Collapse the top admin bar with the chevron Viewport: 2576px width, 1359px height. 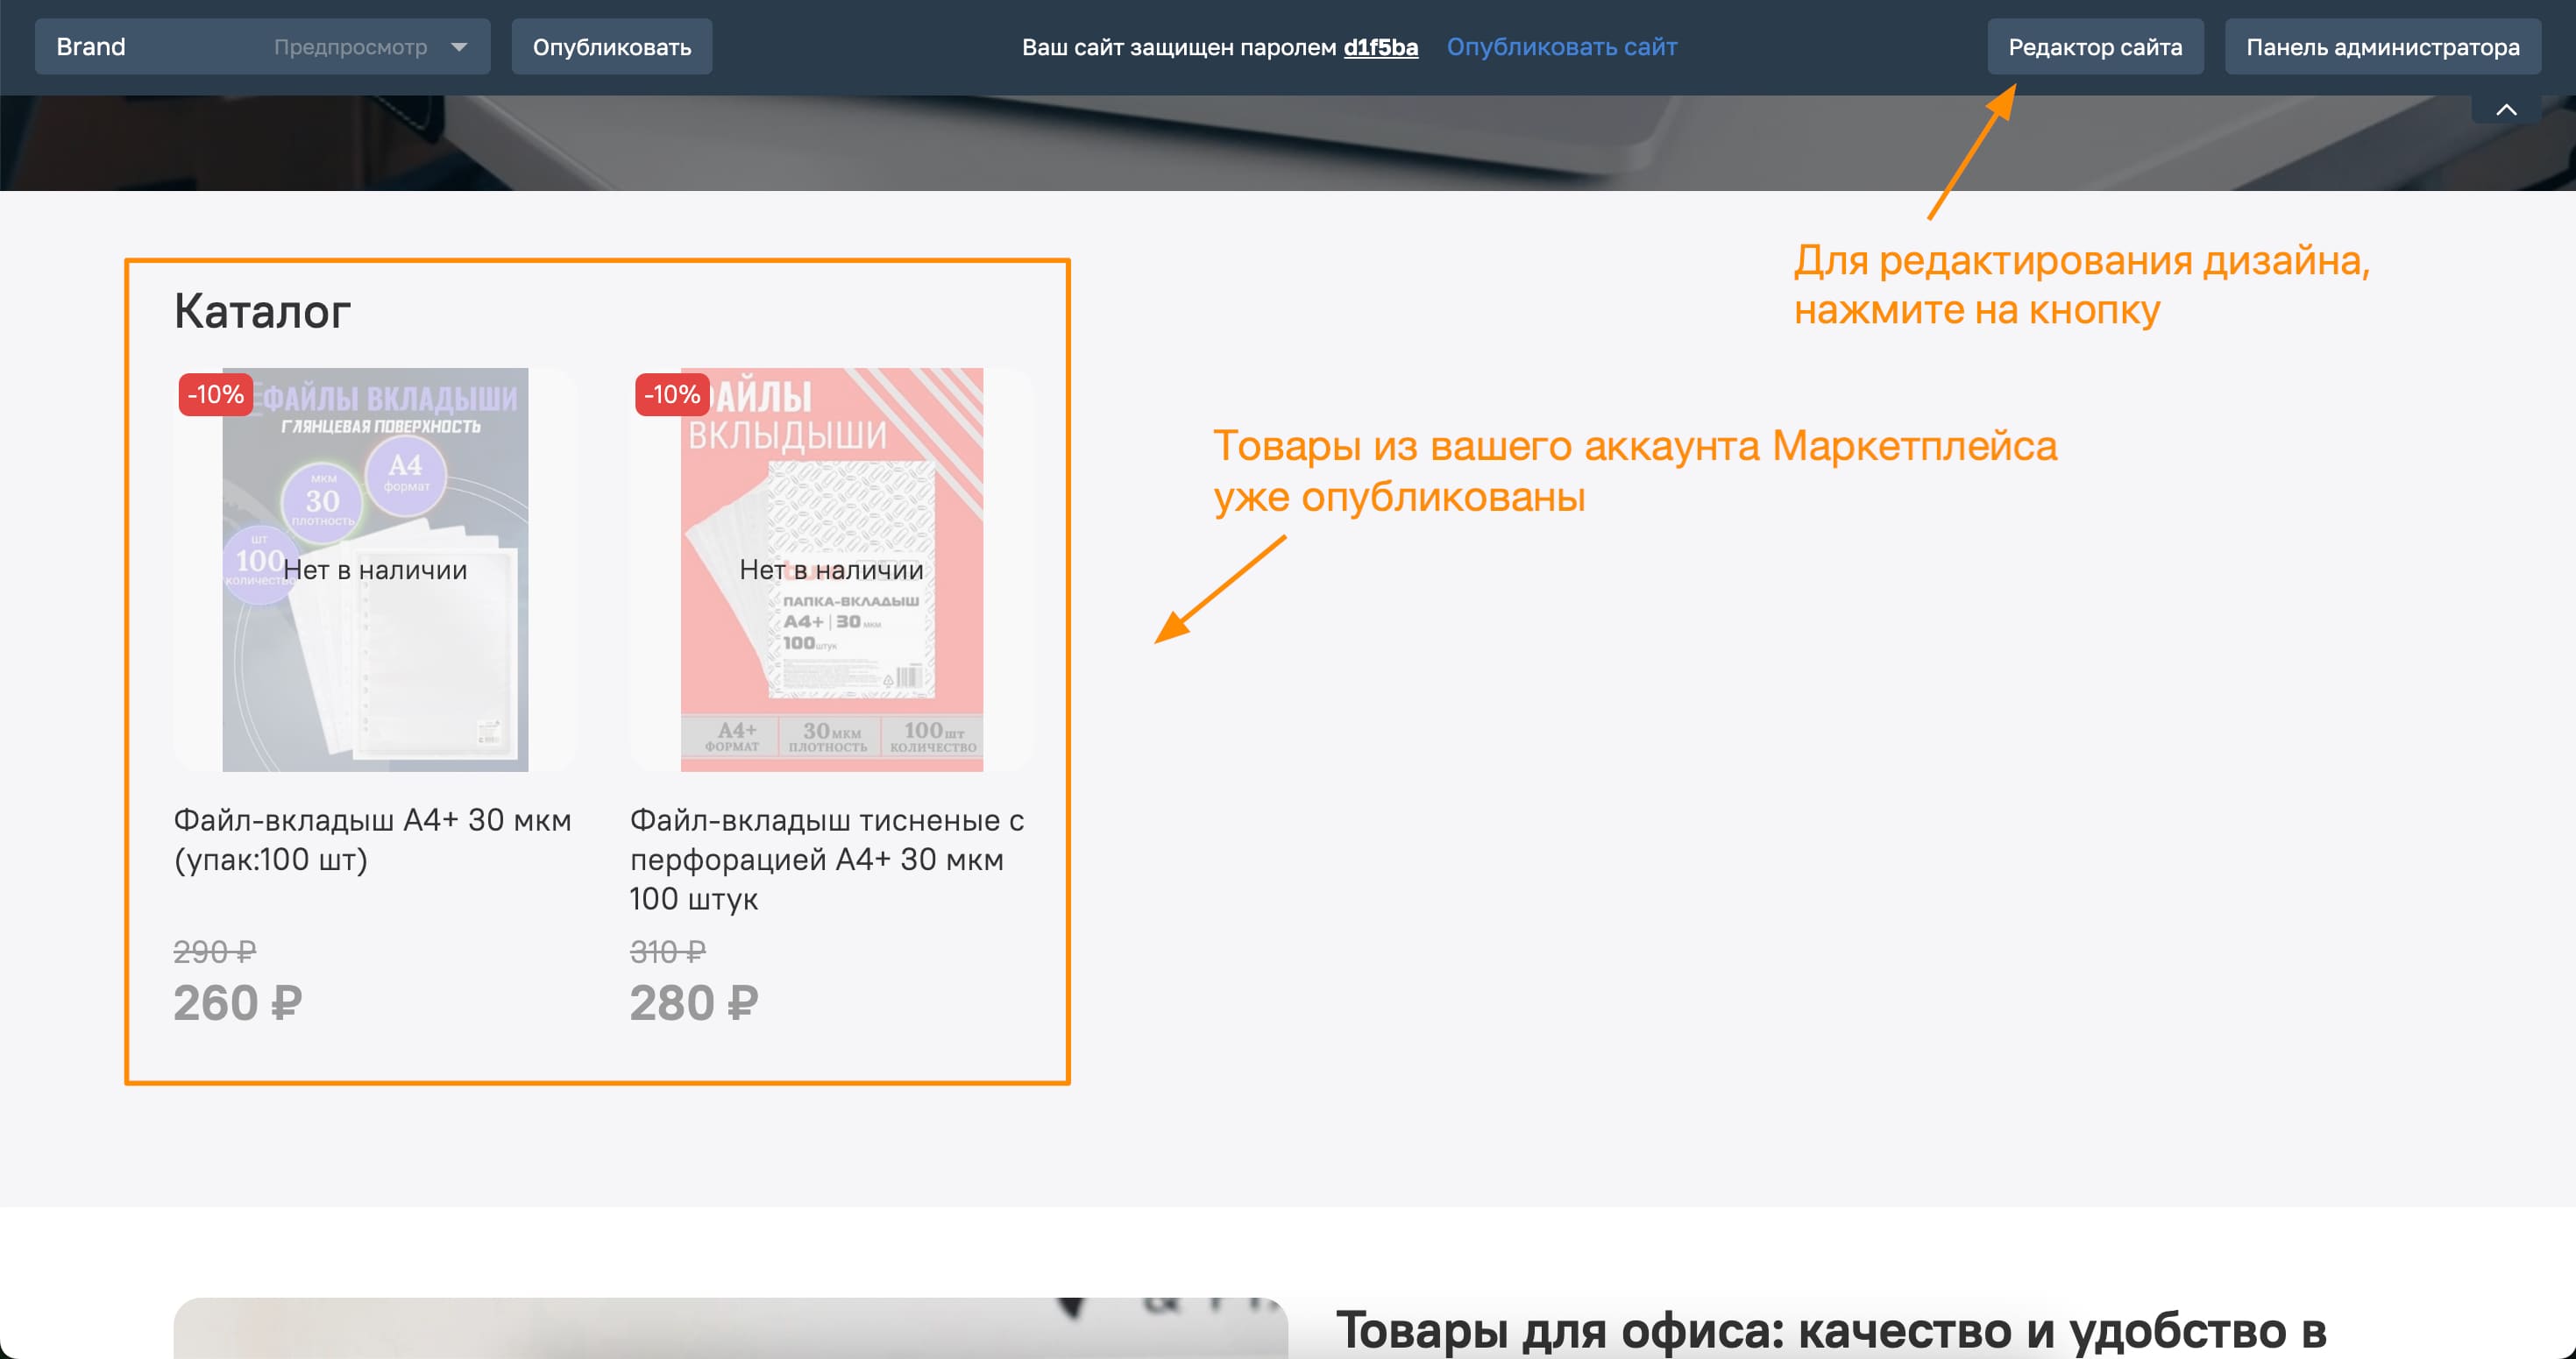click(2505, 110)
